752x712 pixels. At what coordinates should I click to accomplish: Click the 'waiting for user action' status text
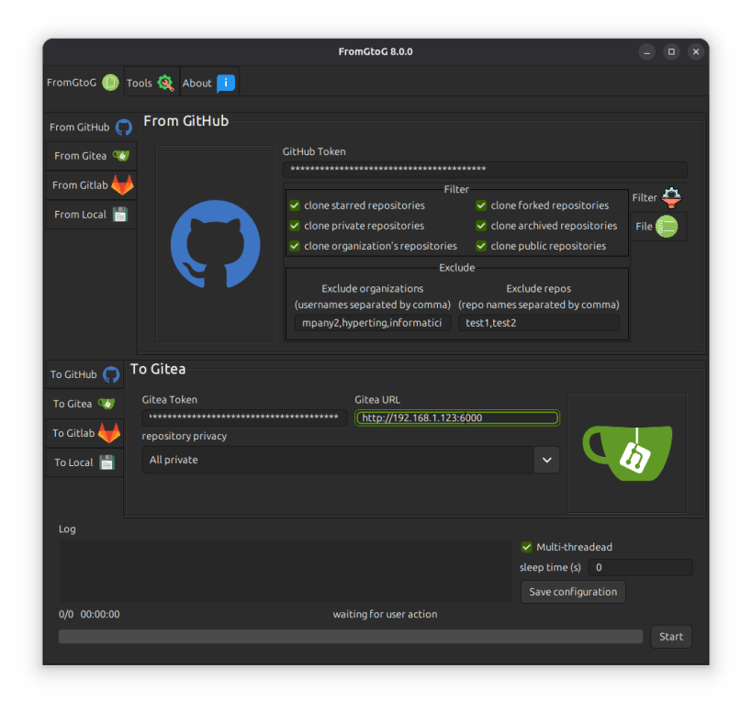[385, 614]
